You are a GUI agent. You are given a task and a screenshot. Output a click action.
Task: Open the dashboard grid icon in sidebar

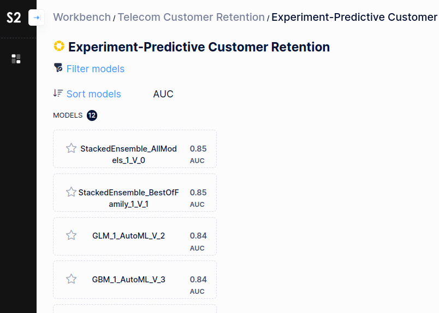pyautogui.click(x=16, y=59)
